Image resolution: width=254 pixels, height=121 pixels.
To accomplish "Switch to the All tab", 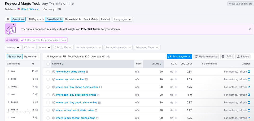I will (x=8, y=19).
